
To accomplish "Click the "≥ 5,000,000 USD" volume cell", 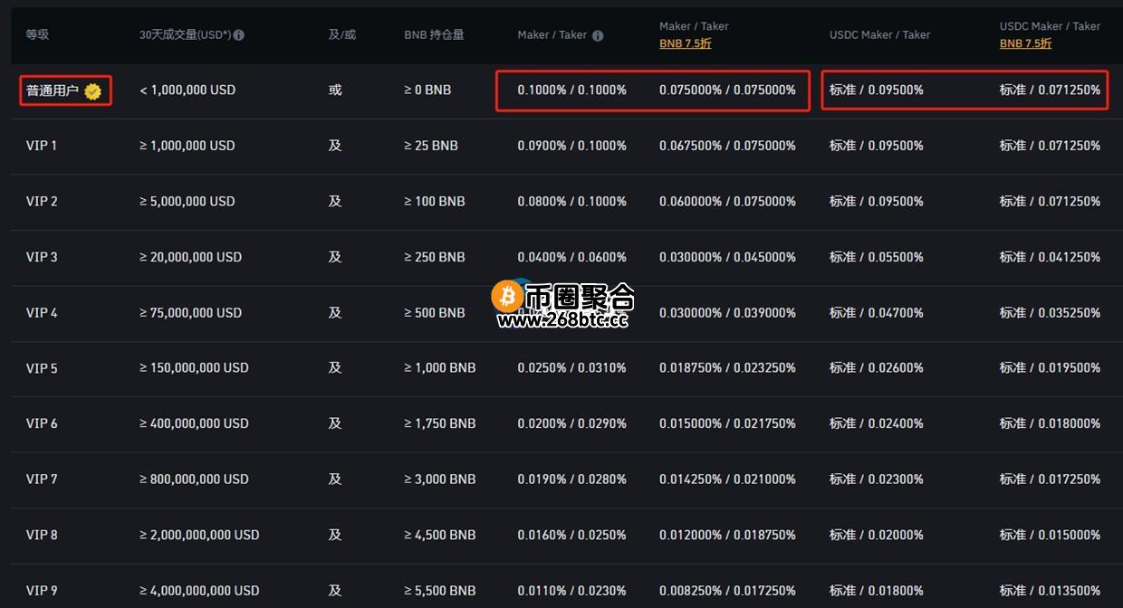I will click(187, 201).
